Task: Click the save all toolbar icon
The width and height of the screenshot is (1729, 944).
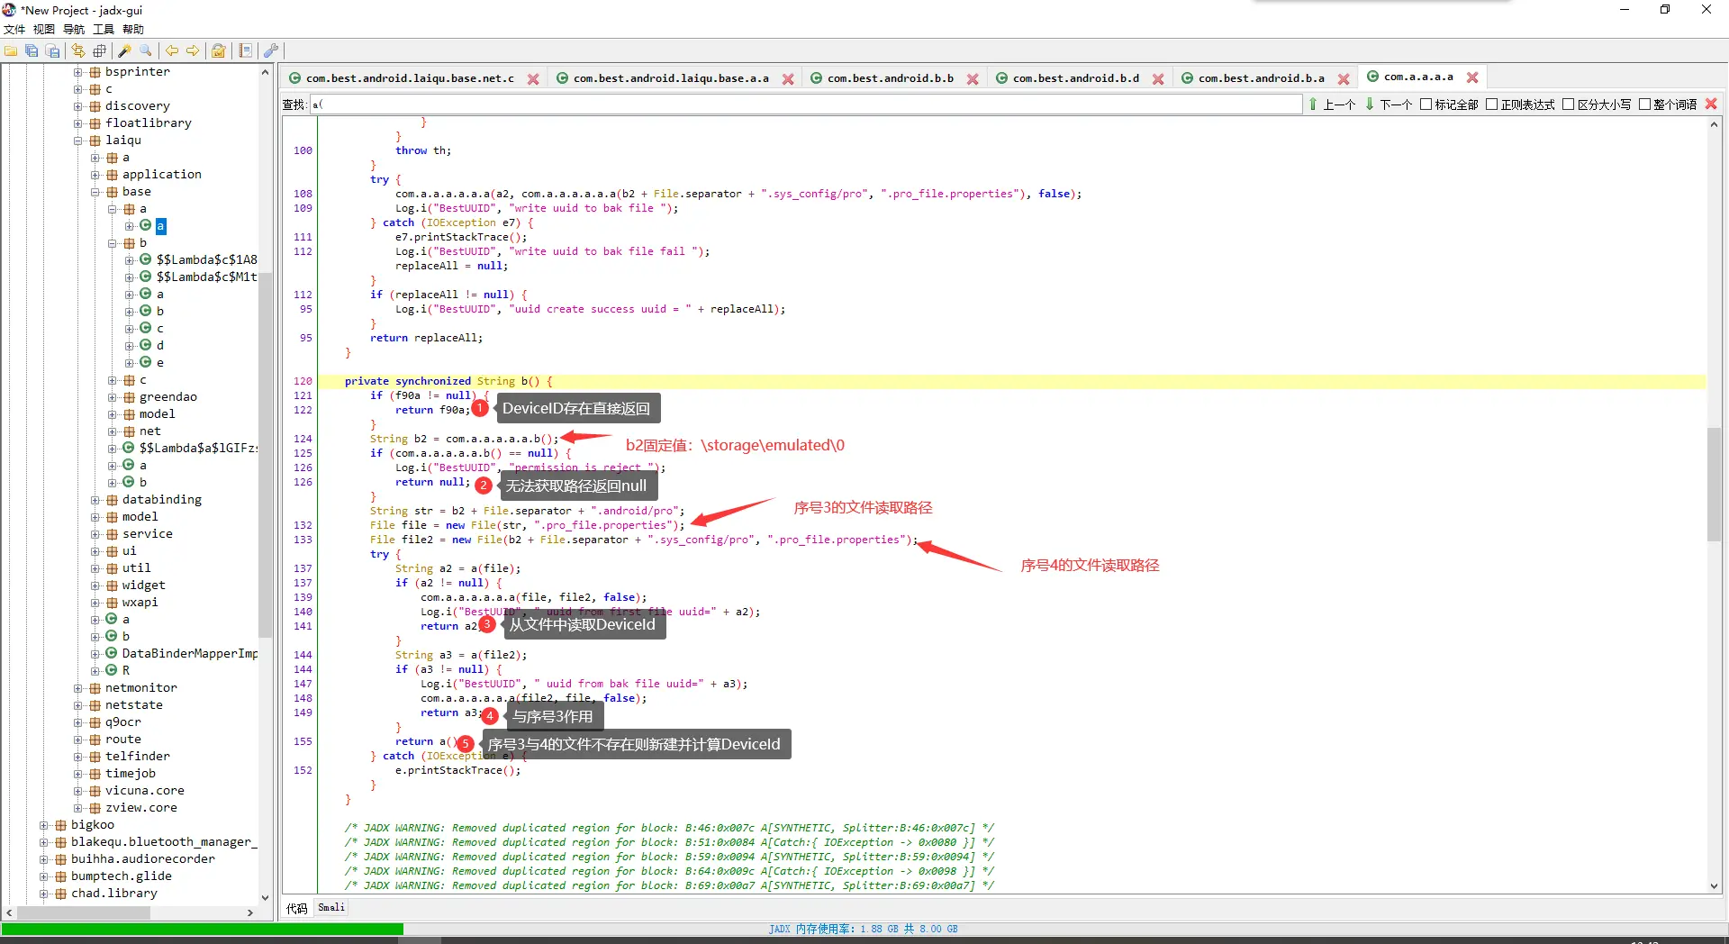Action: [32, 51]
